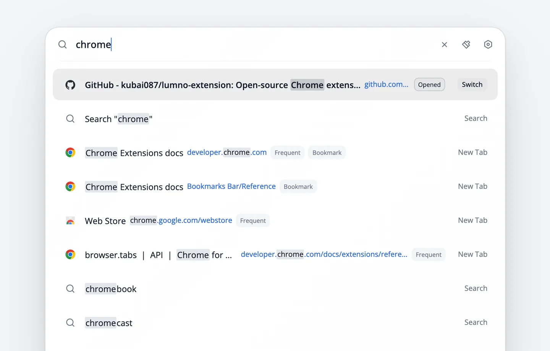Screen dimensions: 550x351
Task: Click Search action on chromecast row
Action: (x=476, y=323)
